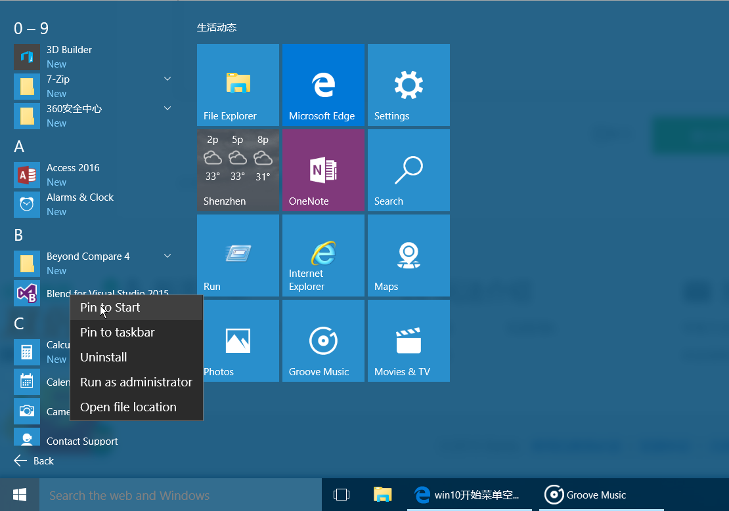The width and height of the screenshot is (729, 511).
Task: Open the Maps tile
Action: (409, 256)
